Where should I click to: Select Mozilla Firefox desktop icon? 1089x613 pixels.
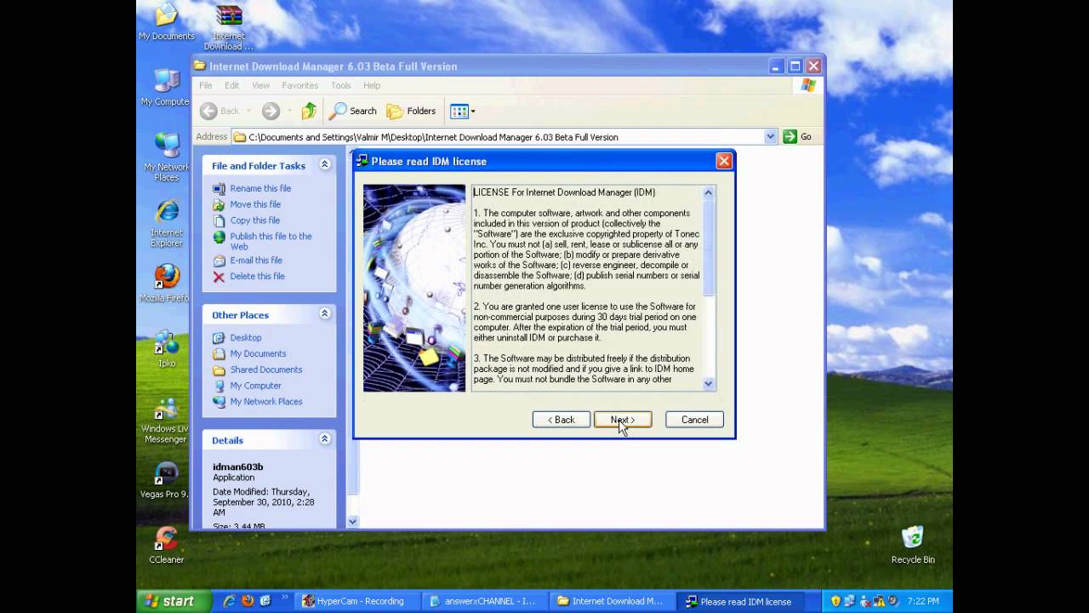pyautogui.click(x=166, y=284)
